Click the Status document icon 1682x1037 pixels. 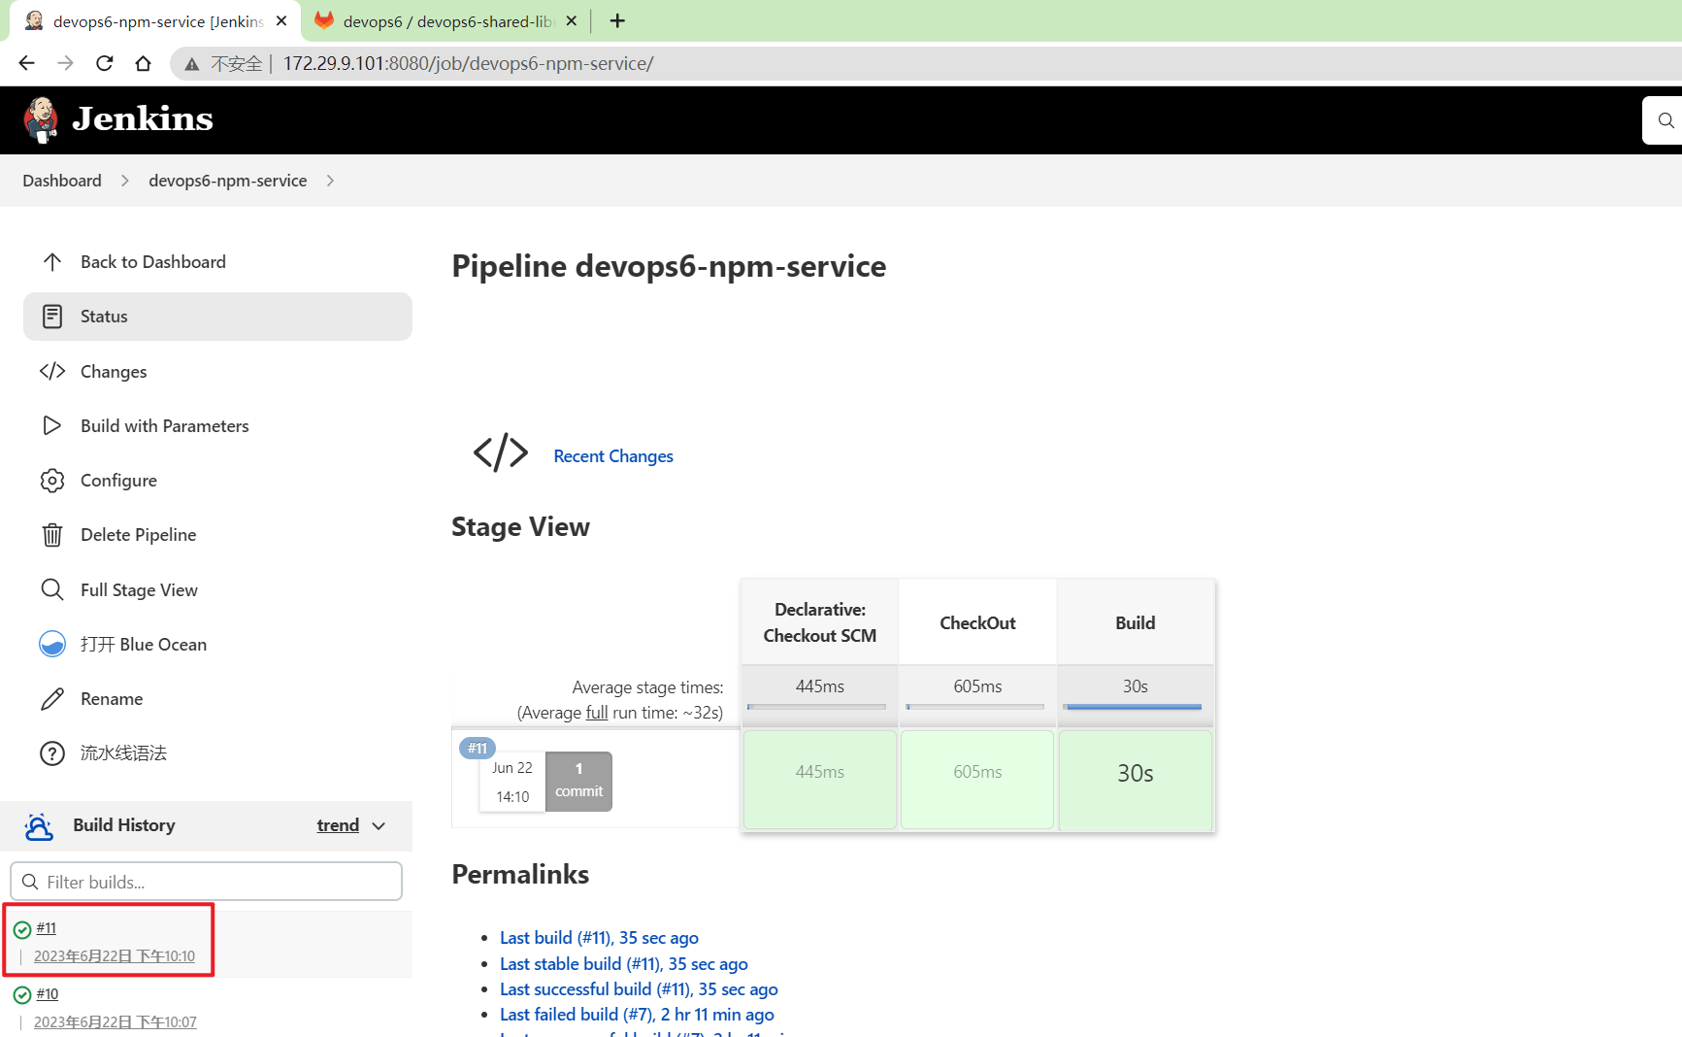52,317
